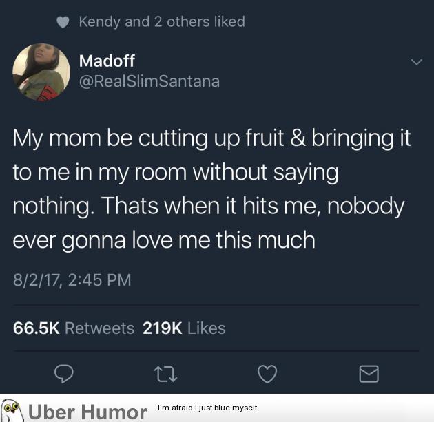Screen dimensions: 434x422
Task: Open the Uber Humor site title
Action: [87, 412]
